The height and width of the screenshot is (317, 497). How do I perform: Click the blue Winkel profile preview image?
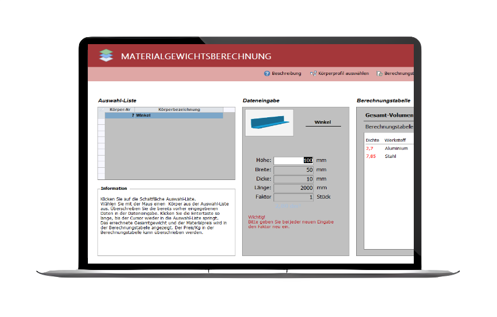click(x=269, y=123)
